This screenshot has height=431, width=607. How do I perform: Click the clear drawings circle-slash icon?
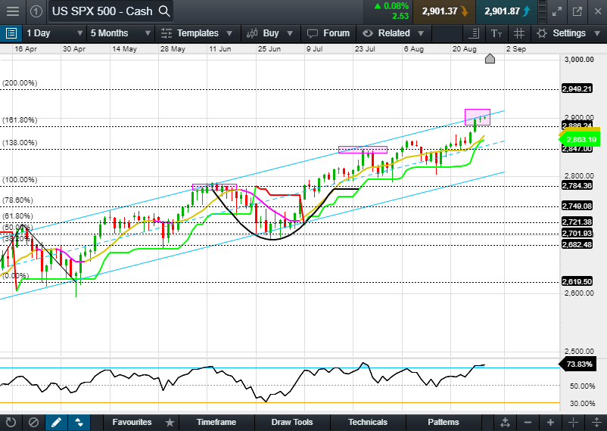(x=33, y=422)
